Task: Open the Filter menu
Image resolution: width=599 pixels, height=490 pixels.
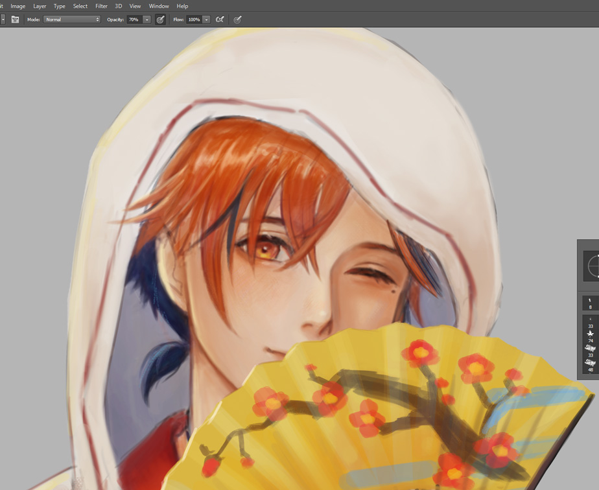Action: pyautogui.click(x=101, y=6)
